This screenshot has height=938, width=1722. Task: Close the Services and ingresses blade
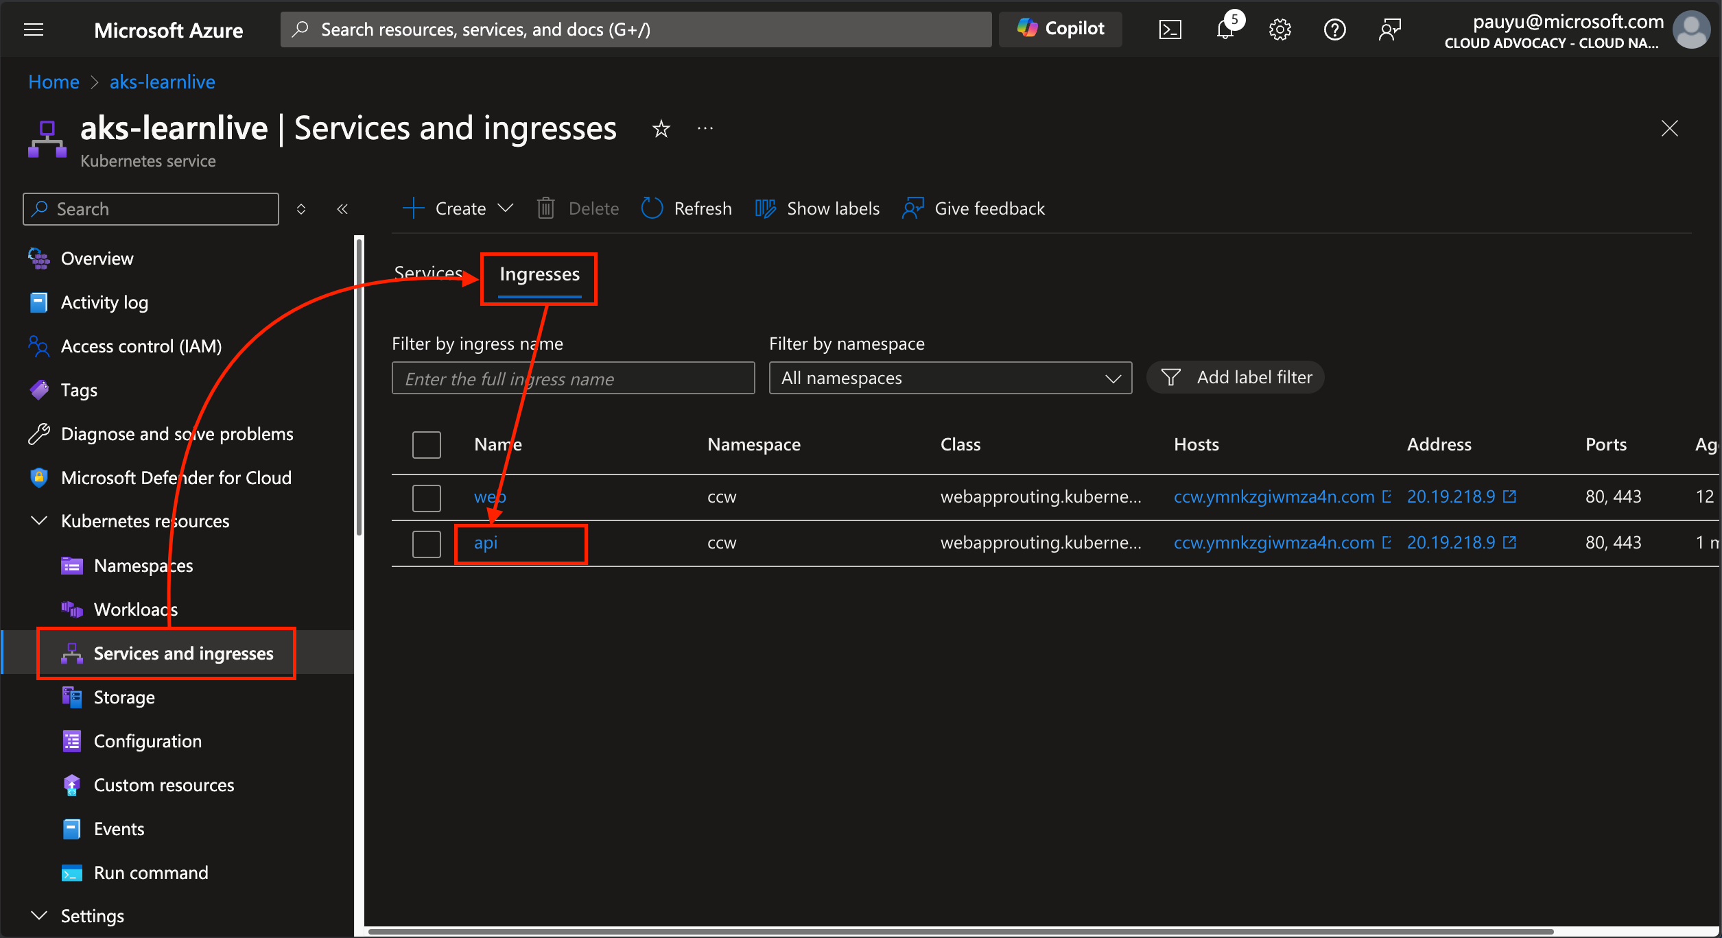click(1669, 129)
